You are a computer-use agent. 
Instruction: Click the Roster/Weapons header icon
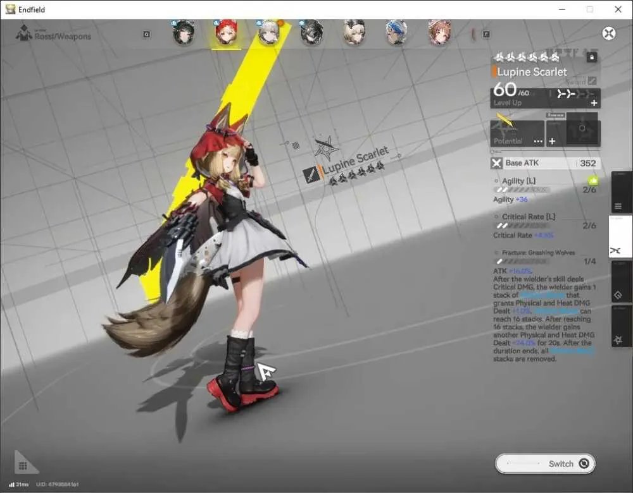coord(24,33)
